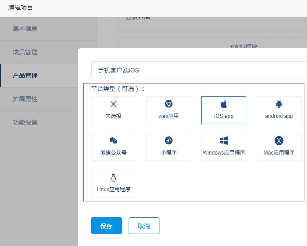Image resolution: width=307 pixels, height=246 pixels.
Task: Choose the iOS app Apple icon
Action: click(223, 104)
